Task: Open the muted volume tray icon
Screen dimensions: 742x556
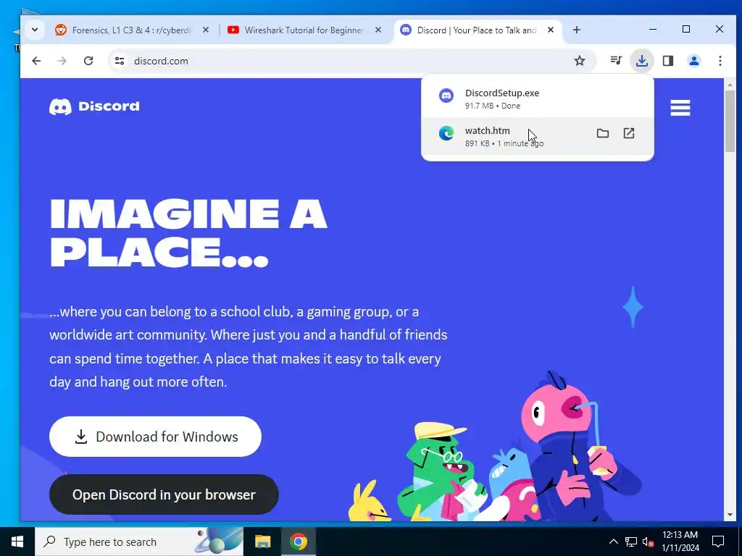Action: [x=648, y=542]
